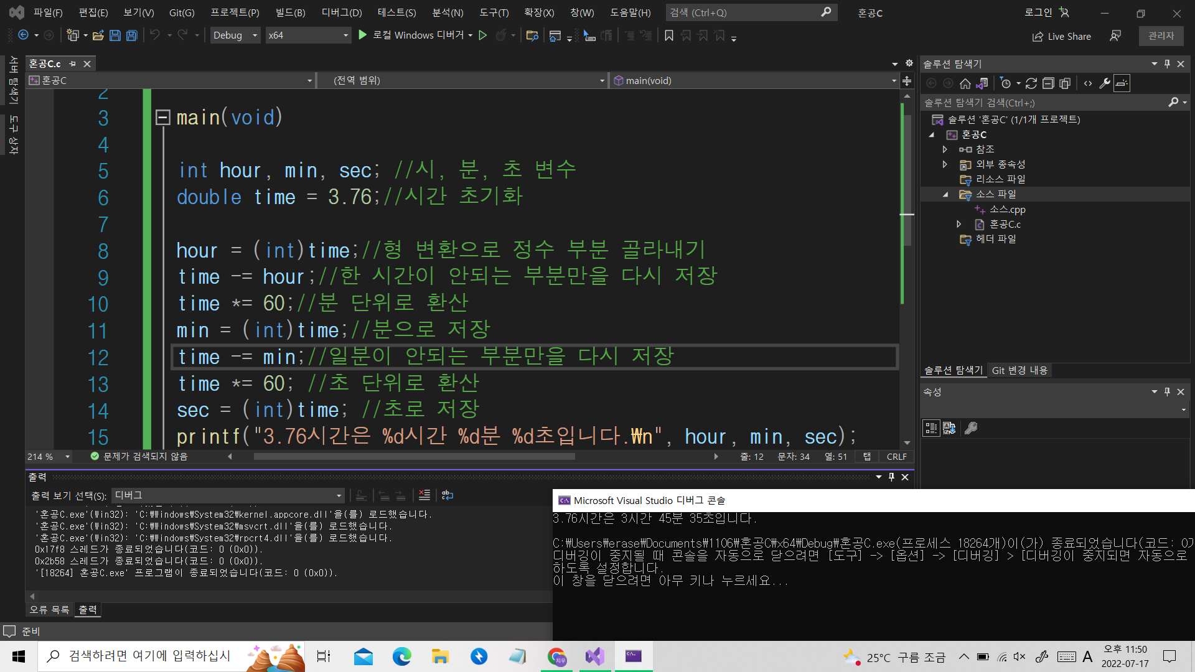Click the Solution Explorer home icon
The width and height of the screenshot is (1195, 672).
[x=965, y=83]
